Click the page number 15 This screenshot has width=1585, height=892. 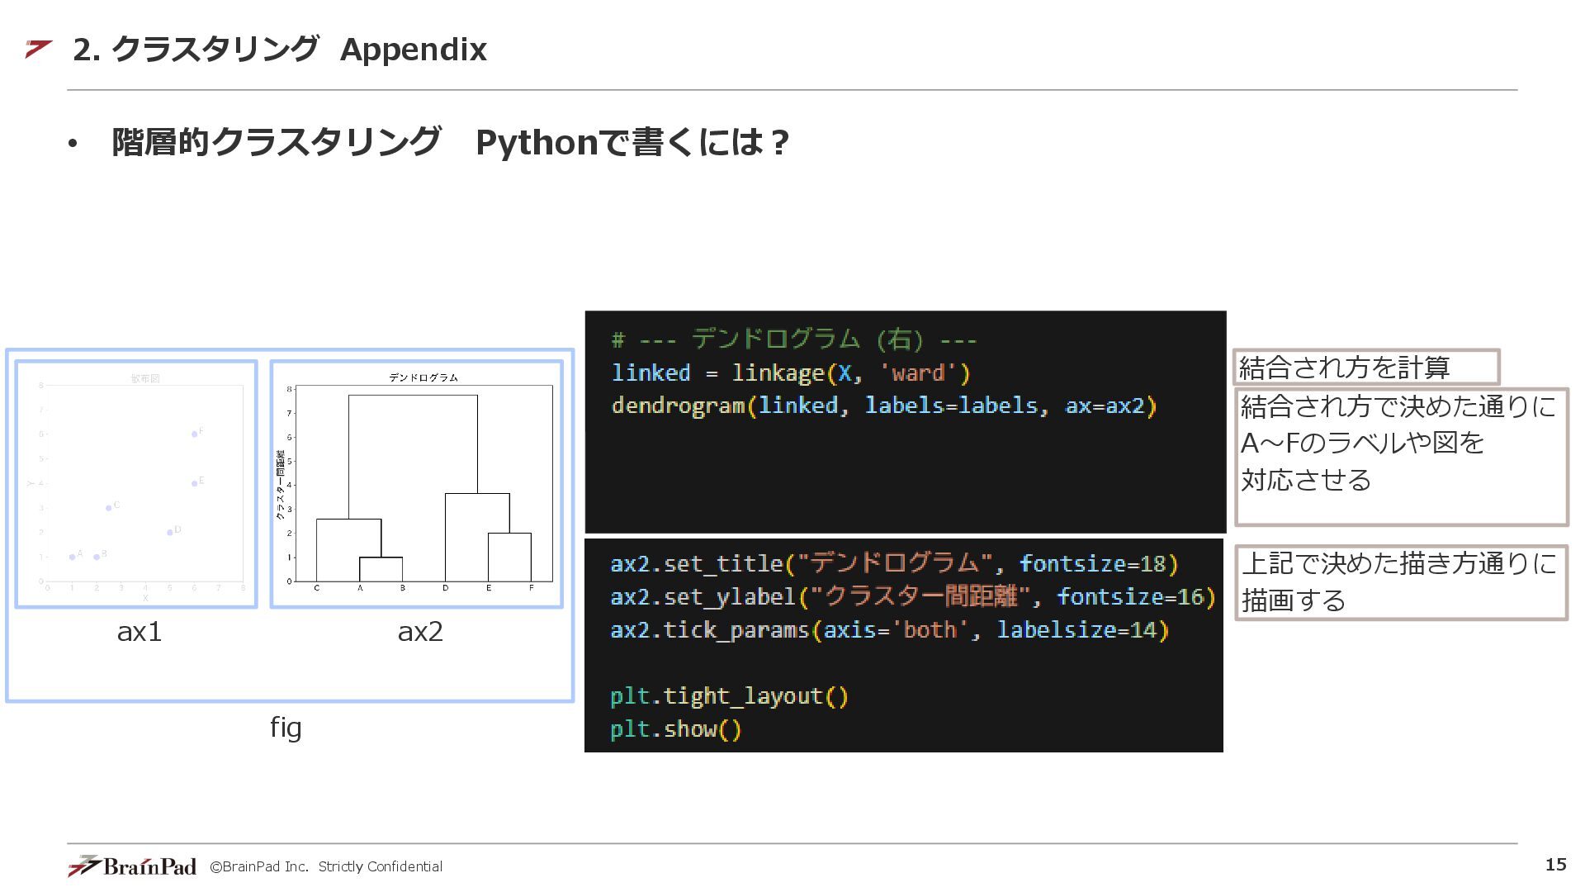click(x=1555, y=865)
